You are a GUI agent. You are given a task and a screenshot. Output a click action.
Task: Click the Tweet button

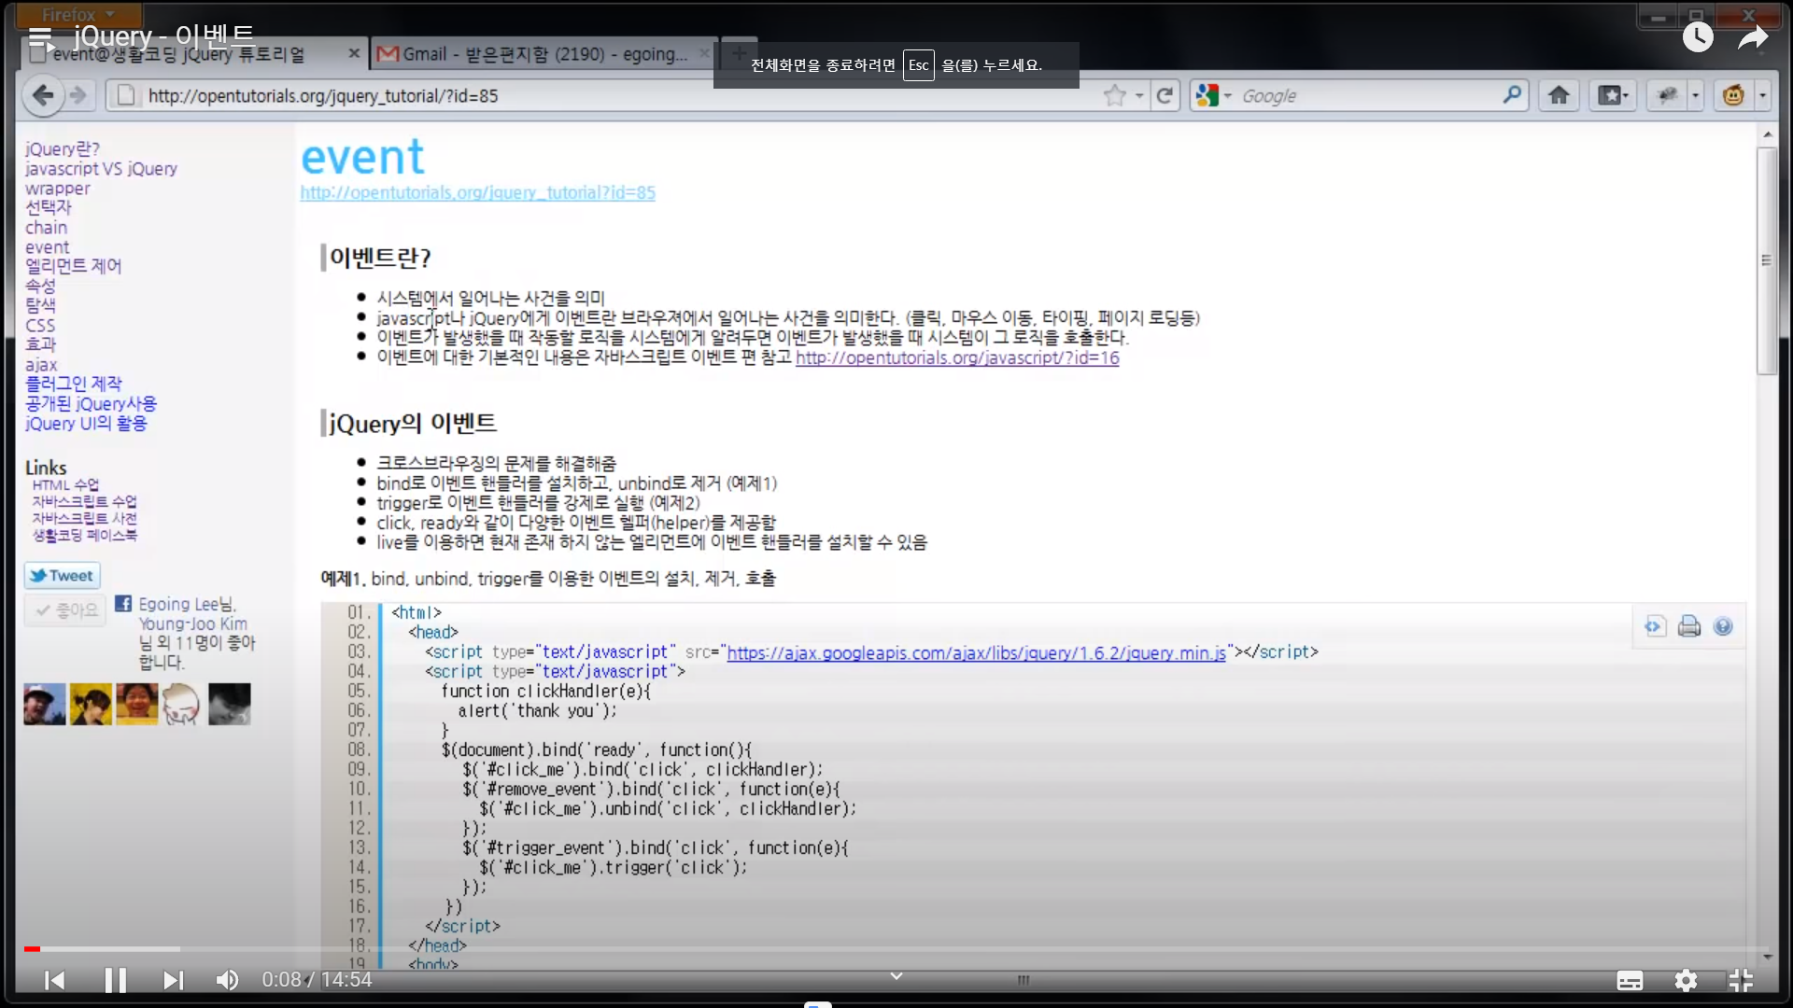62,576
